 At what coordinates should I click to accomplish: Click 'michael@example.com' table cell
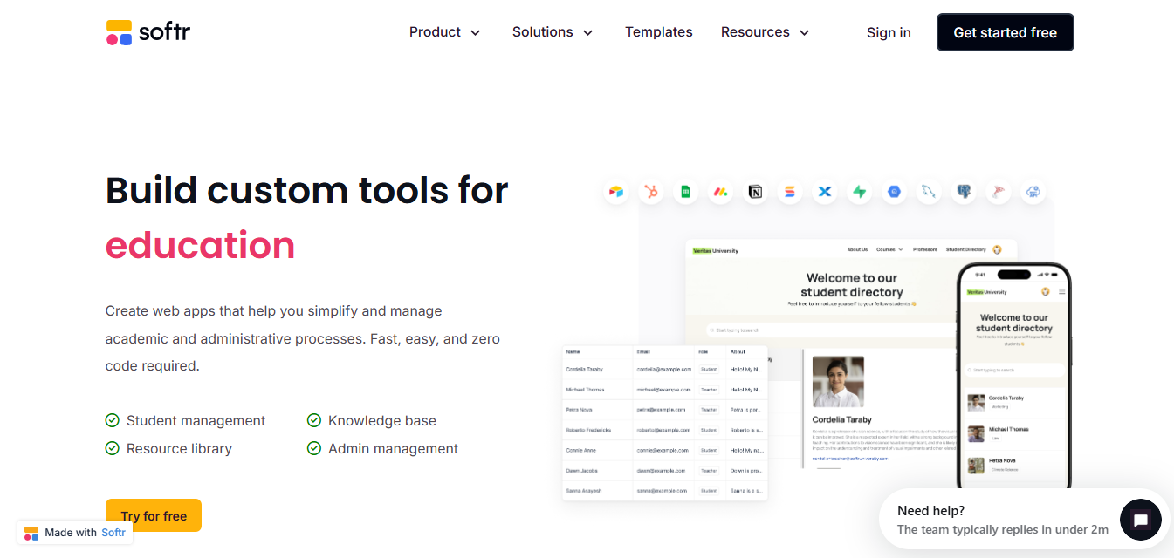[664, 390]
